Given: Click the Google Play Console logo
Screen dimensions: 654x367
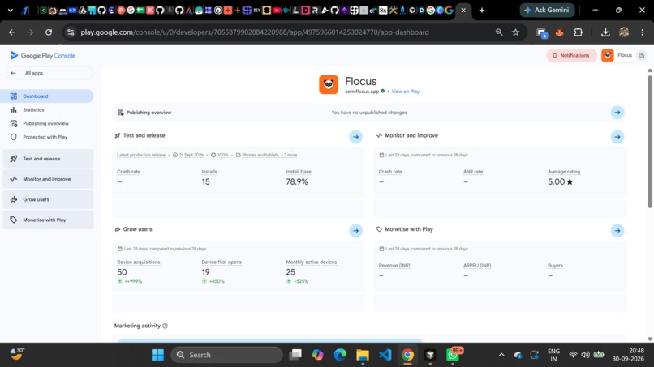Looking at the screenshot, I should [42, 55].
